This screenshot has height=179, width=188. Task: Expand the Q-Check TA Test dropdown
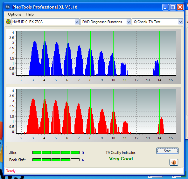click(x=180, y=22)
